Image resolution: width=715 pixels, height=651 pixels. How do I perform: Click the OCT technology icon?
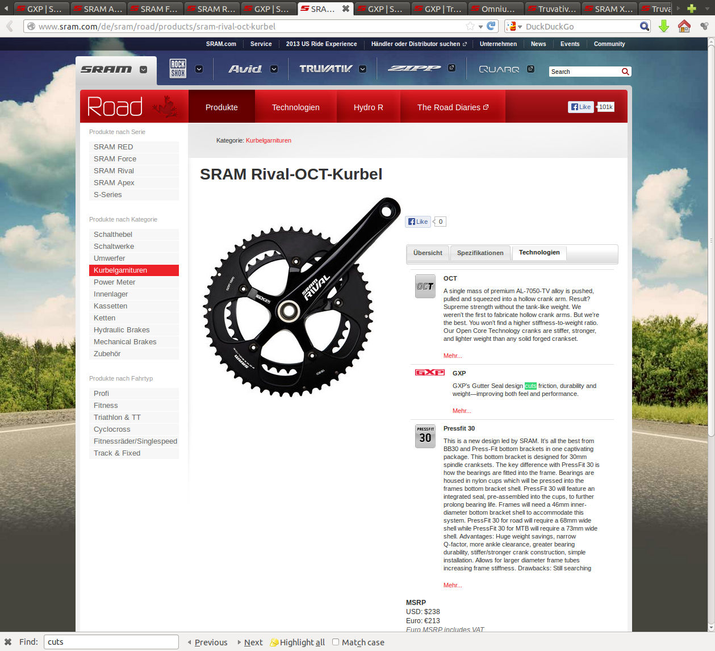425,286
